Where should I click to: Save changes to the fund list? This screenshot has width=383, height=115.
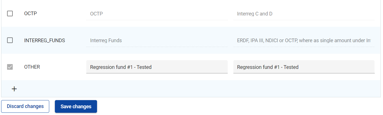[x=76, y=106]
